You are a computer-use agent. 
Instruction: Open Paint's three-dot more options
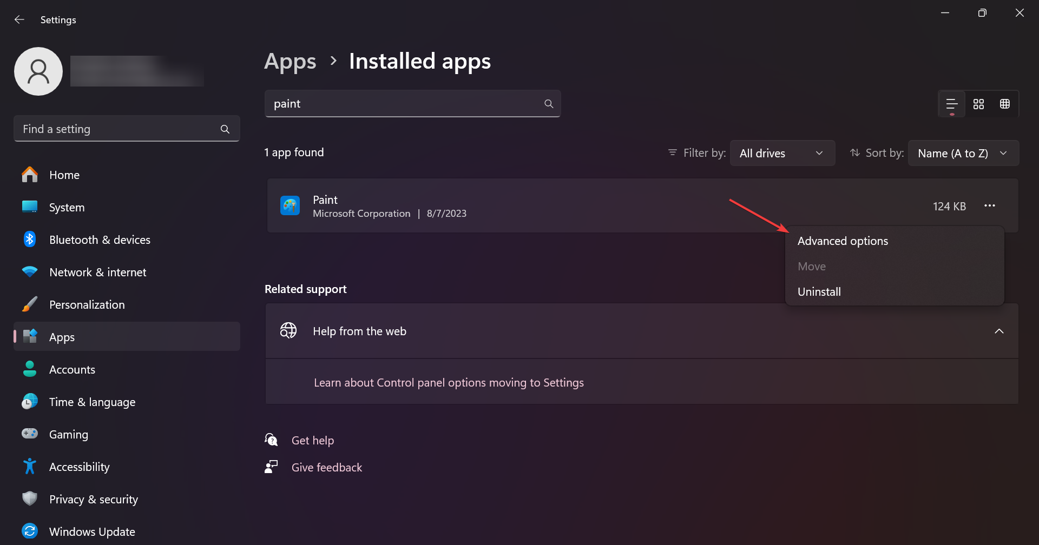pos(990,206)
